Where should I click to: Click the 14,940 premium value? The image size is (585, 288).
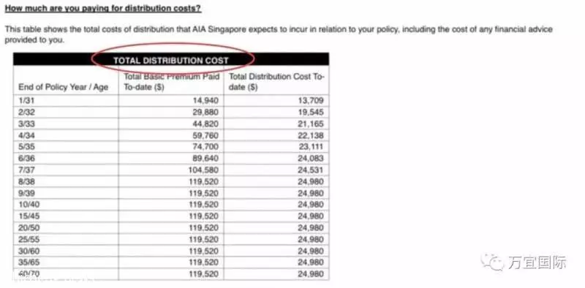205,100
